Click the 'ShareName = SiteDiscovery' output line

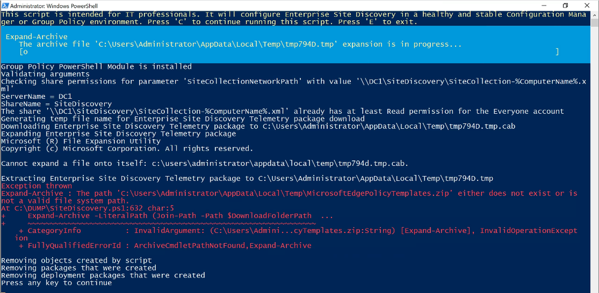56,104
